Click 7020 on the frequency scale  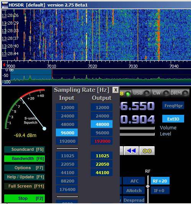tap(93, 66)
